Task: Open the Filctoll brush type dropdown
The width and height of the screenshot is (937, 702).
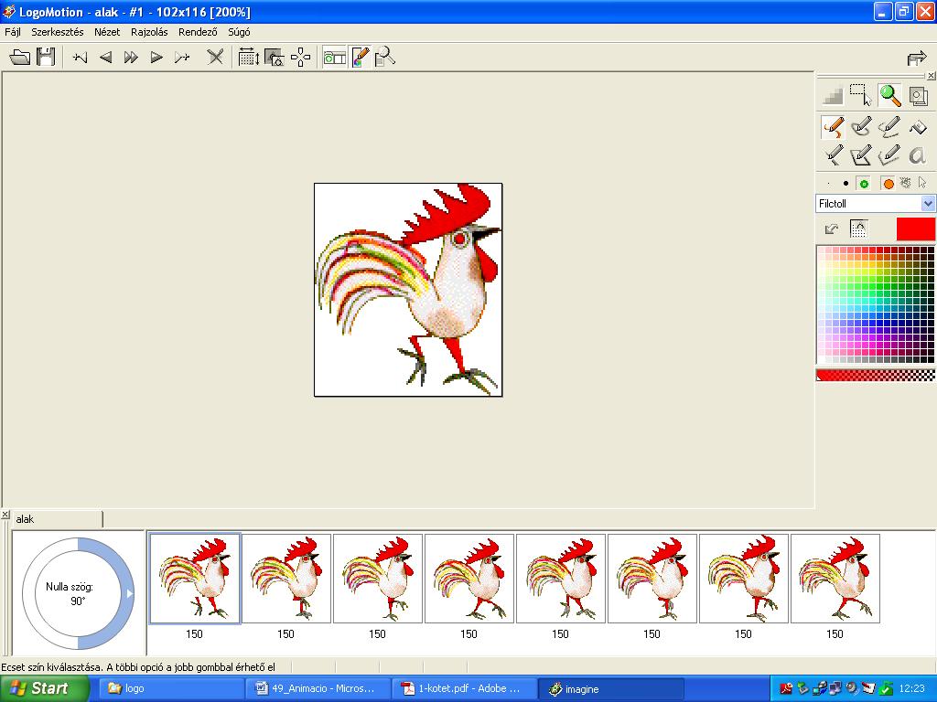Action: pyautogui.click(x=928, y=204)
